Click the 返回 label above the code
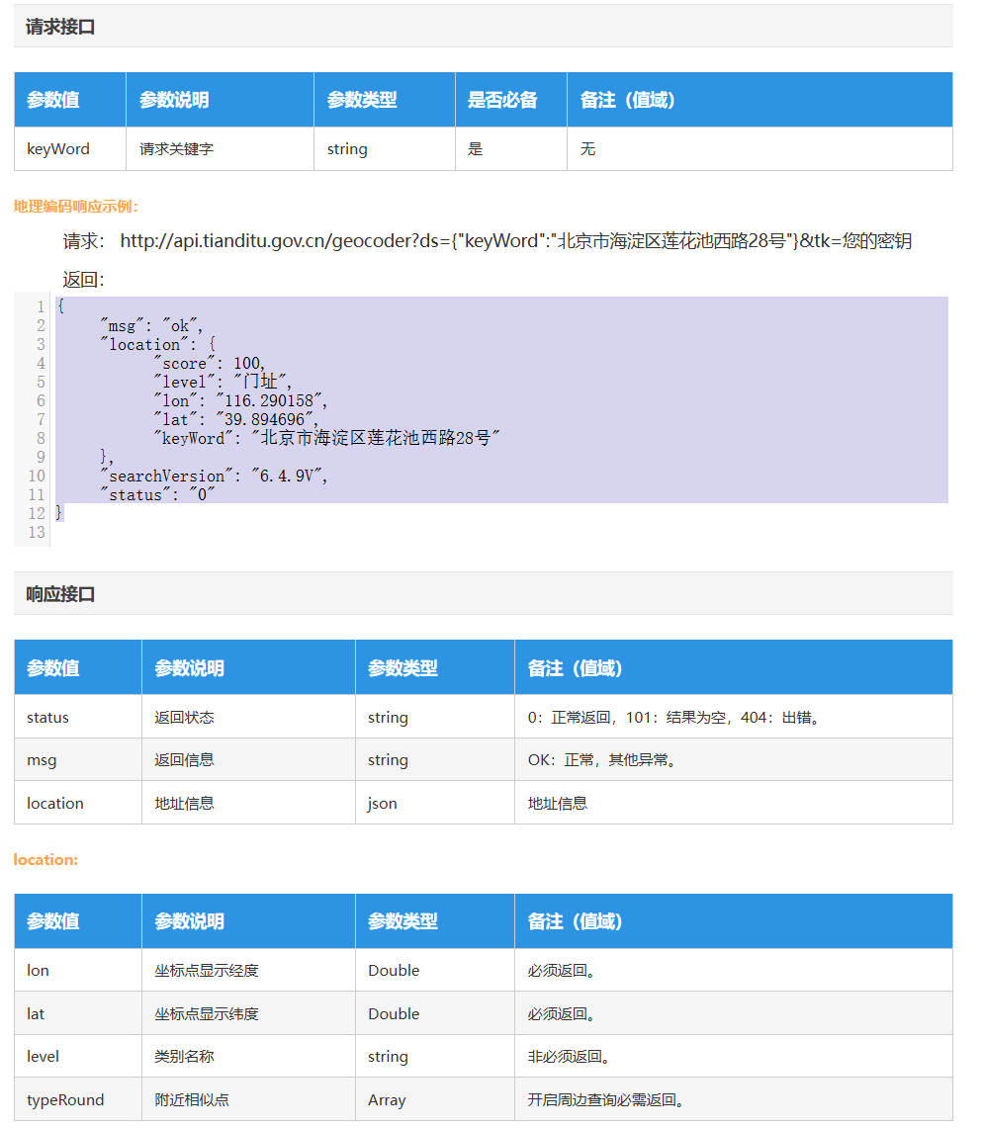 click(83, 280)
